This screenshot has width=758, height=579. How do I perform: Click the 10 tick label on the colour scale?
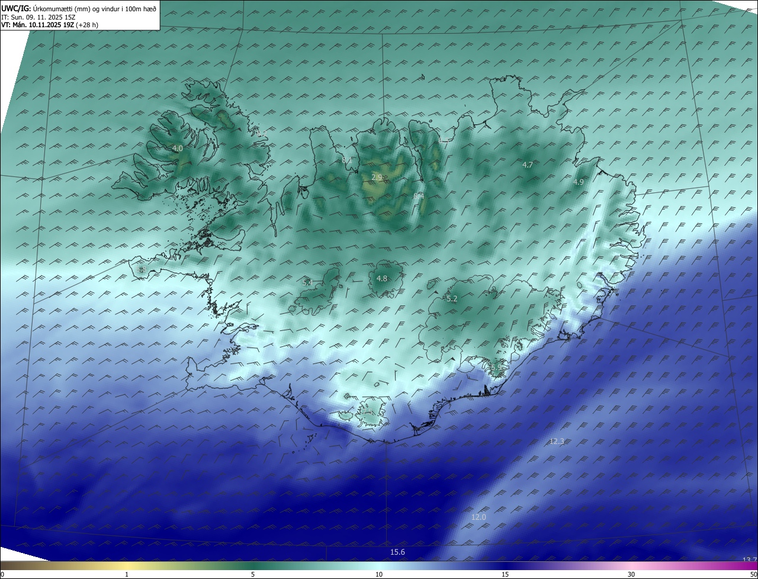point(379,574)
